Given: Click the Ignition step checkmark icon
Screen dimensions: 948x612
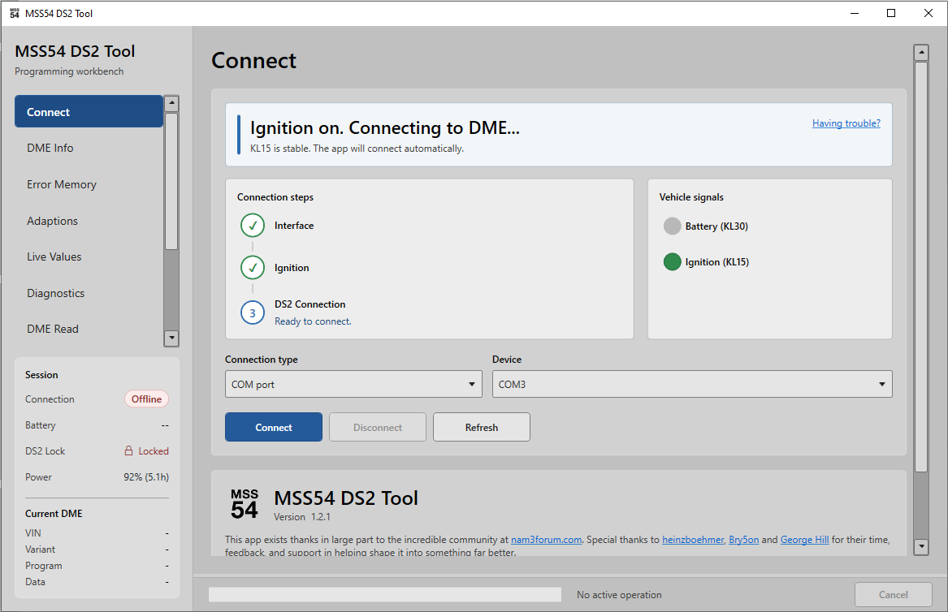Looking at the screenshot, I should click(x=253, y=267).
